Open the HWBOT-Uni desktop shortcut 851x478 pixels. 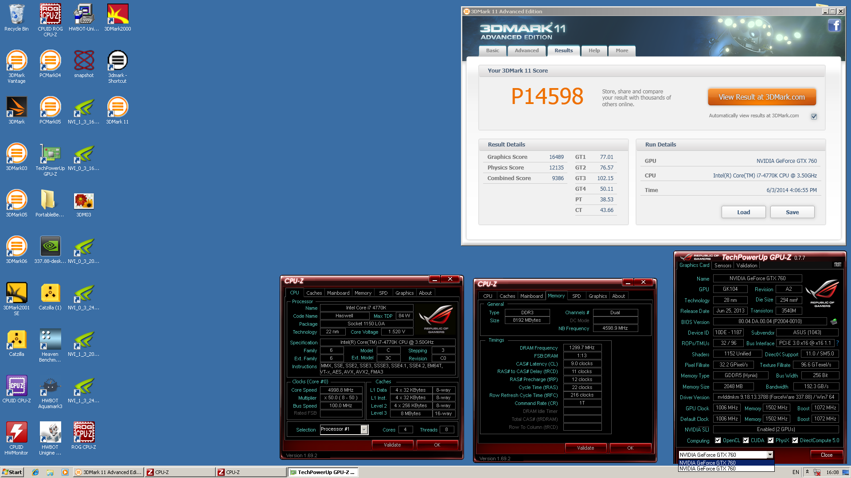point(84,18)
